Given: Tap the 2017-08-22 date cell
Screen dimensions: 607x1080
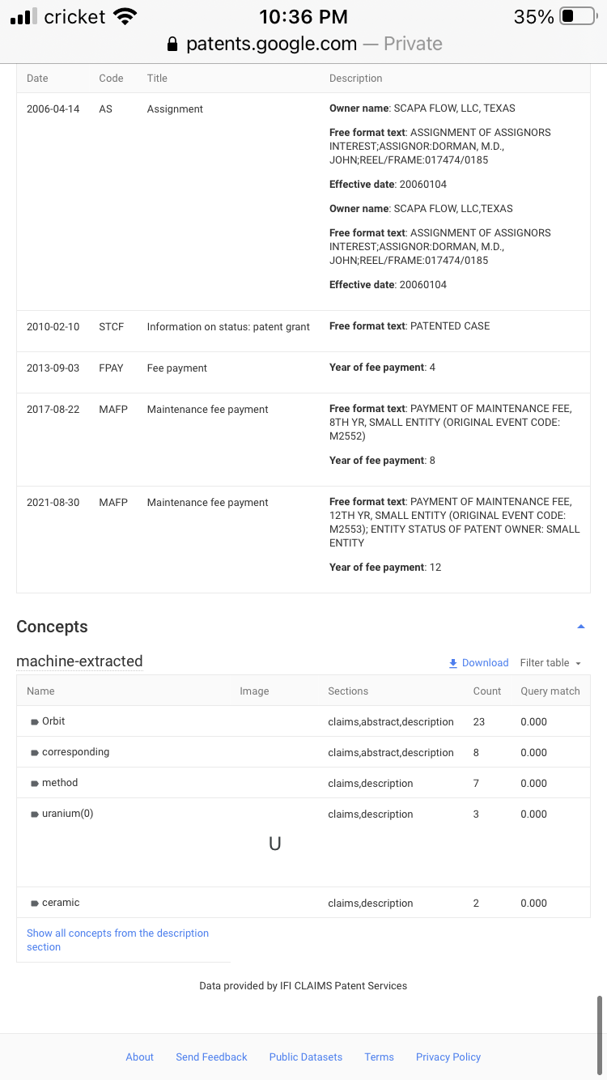Looking at the screenshot, I should coord(53,410).
